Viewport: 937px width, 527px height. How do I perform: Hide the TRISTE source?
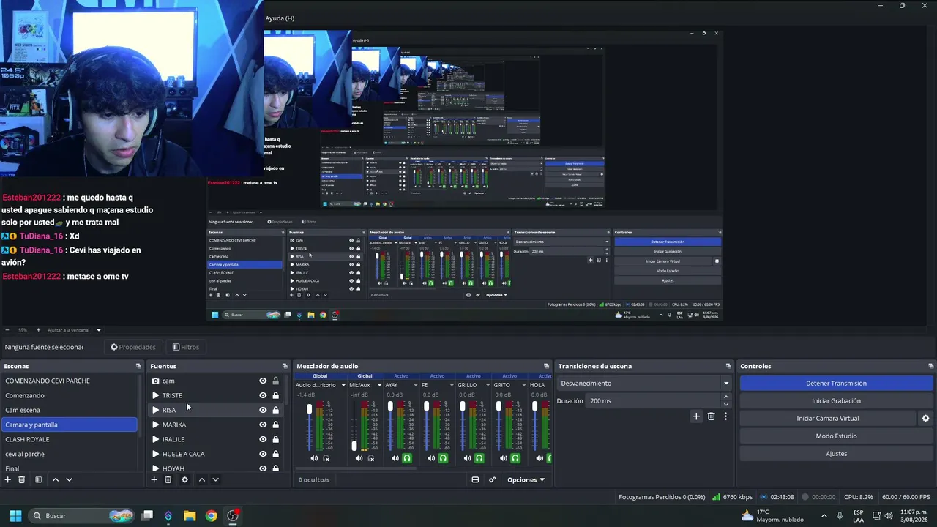point(263,395)
